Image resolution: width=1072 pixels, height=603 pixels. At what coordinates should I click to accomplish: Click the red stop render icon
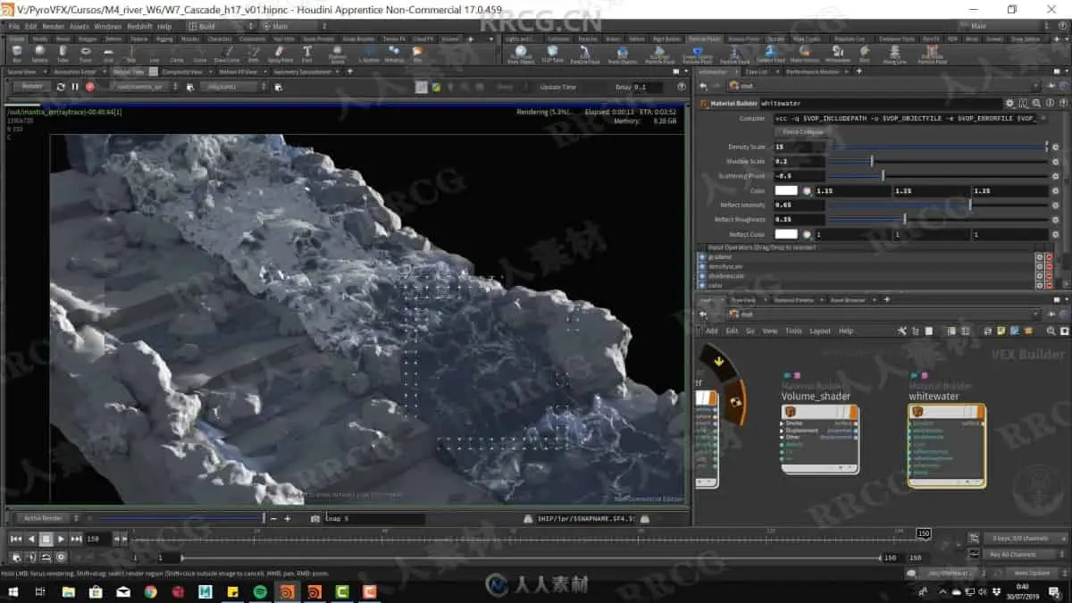tap(89, 87)
